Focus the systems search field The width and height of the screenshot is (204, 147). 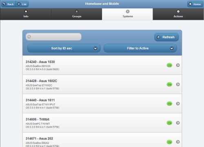(x=53, y=37)
